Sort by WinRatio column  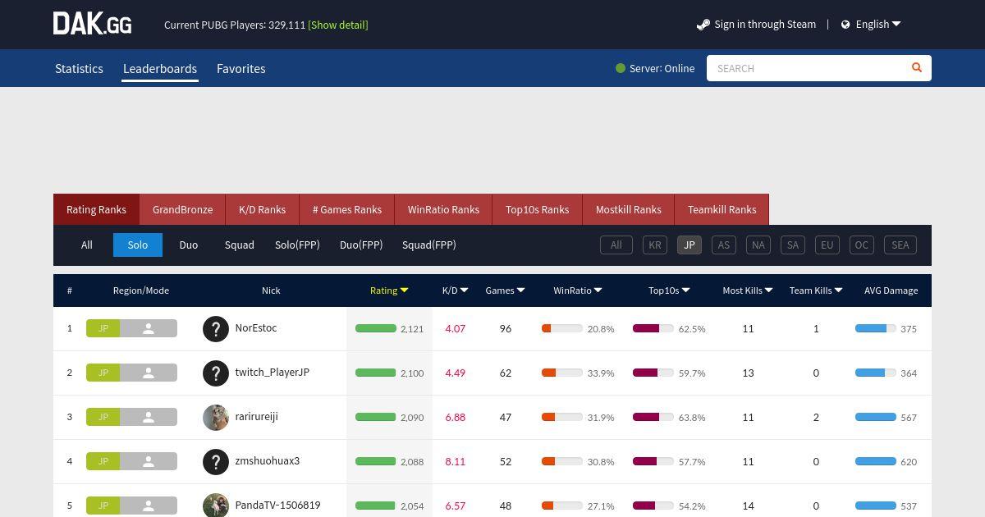pos(578,291)
